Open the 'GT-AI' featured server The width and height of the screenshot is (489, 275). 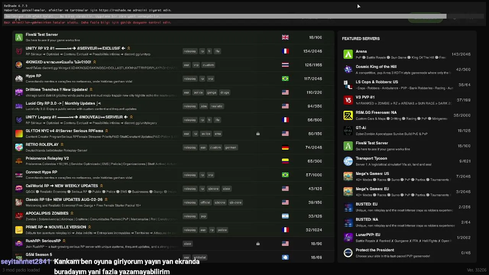click(x=407, y=131)
